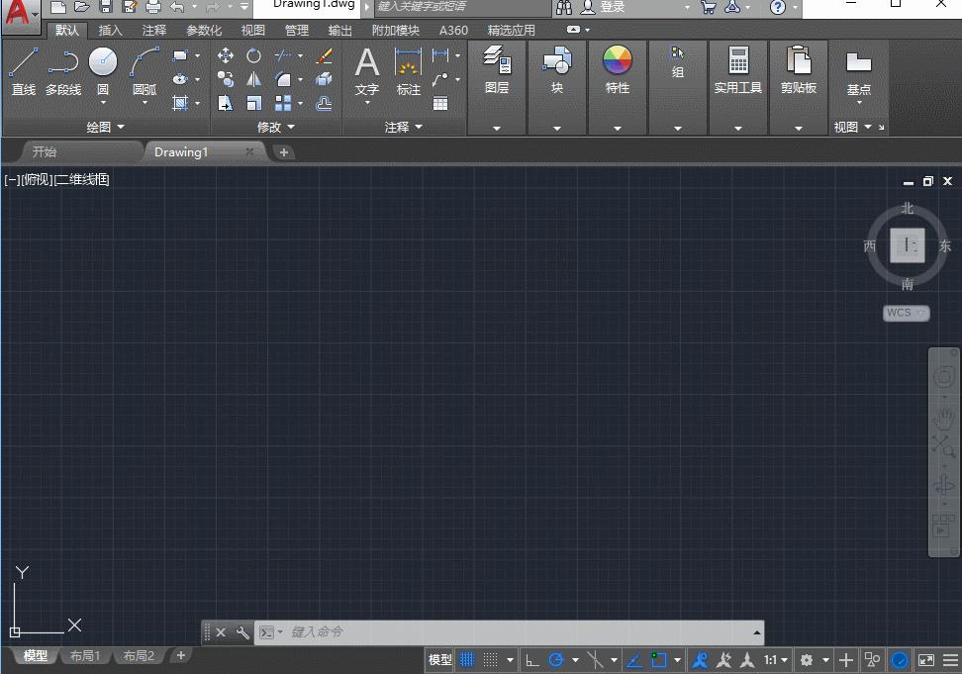Click the WCS coordinate system button
This screenshot has width=962, height=674.
coord(906,313)
